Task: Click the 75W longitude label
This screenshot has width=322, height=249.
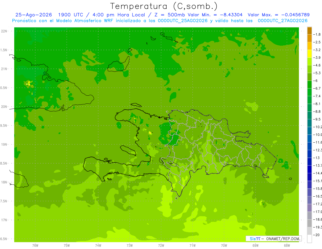Action: (x=67, y=246)
